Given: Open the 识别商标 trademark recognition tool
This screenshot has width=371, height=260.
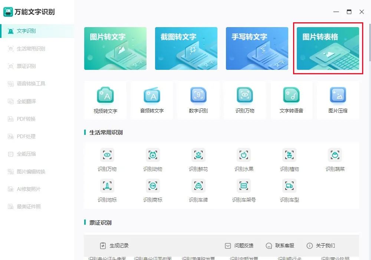Looking at the screenshot, I should pyautogui.click(x=152, y=189).
